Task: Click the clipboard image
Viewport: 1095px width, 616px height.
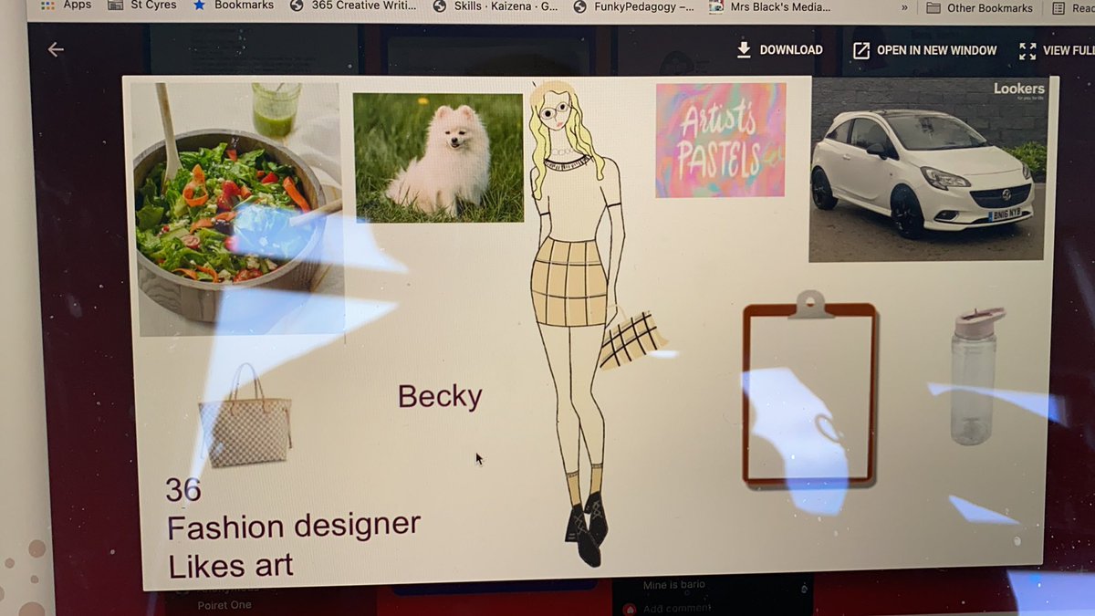Action: pos(809,388)
